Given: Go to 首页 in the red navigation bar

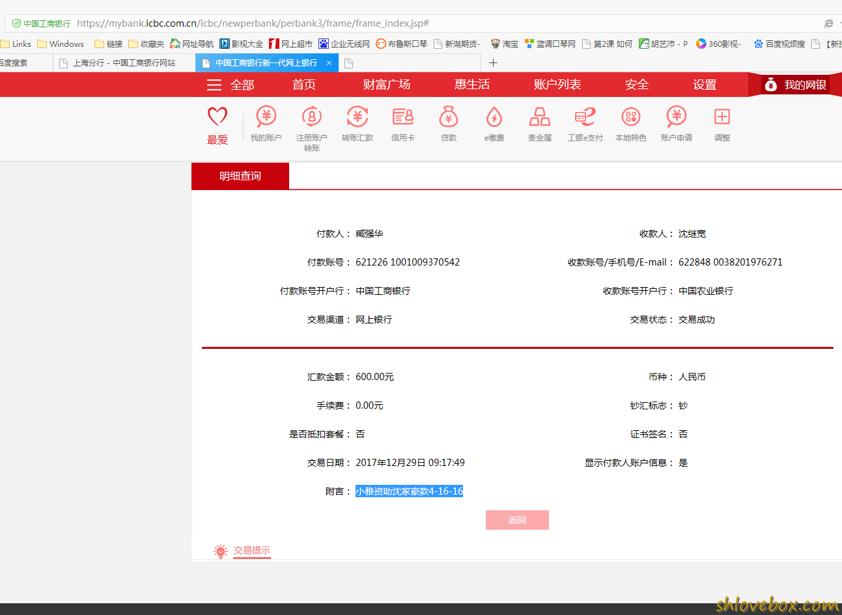Looking at the screenshot, I should click(304, 85).
